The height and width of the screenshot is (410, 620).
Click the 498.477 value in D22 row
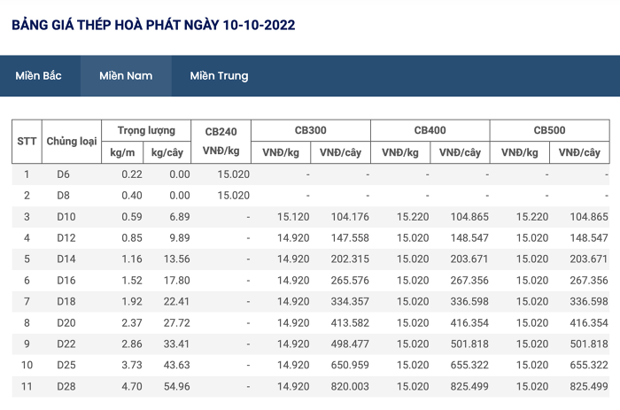click(350, 344)
